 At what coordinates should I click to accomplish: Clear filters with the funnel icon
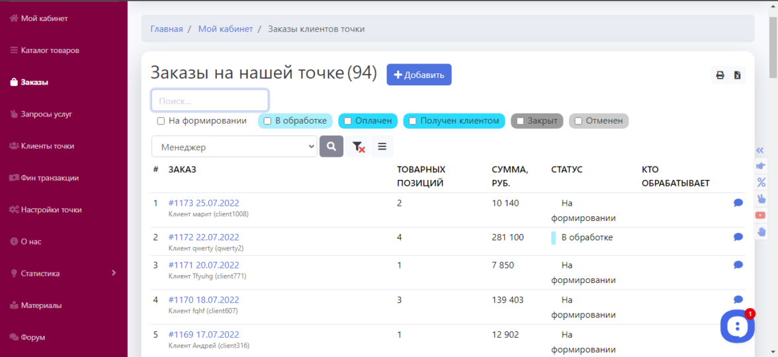[x=358, y=147]
